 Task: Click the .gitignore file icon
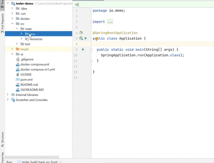point(18,60)
